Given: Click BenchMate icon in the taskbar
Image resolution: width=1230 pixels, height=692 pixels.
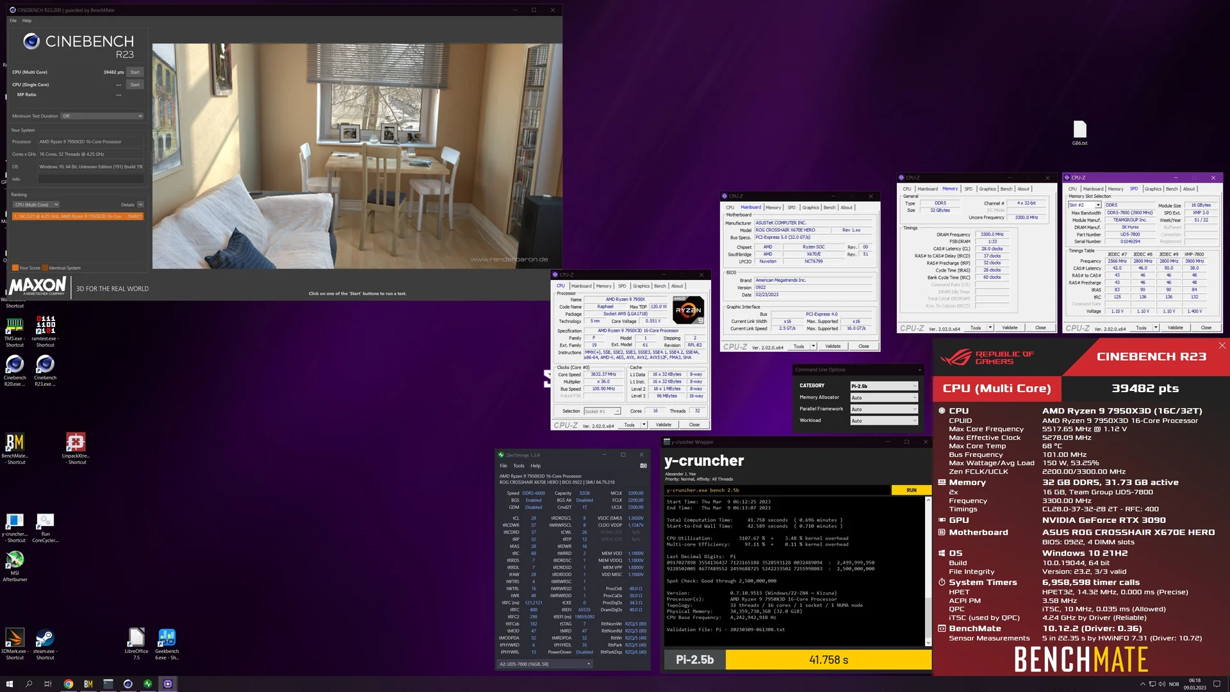Looking at the screenshot, I should (88, 684).
